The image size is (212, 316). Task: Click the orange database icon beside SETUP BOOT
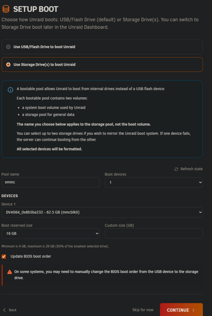6,9
